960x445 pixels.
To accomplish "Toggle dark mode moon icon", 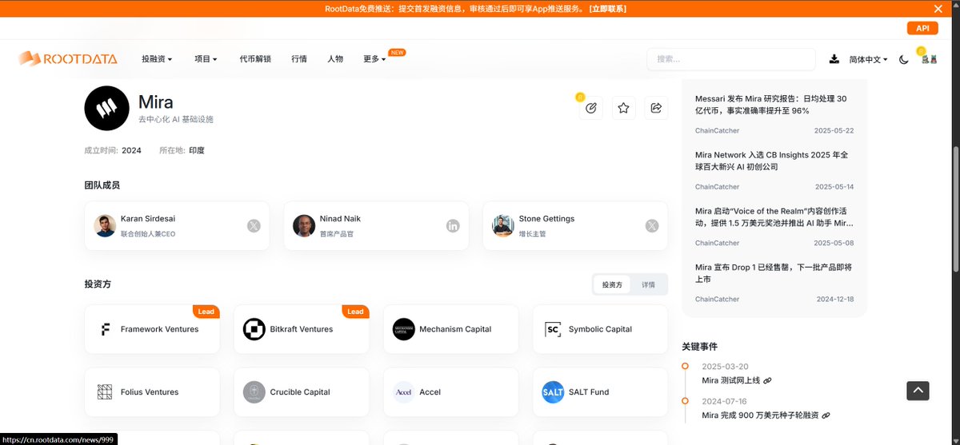I will click(904, 59).
